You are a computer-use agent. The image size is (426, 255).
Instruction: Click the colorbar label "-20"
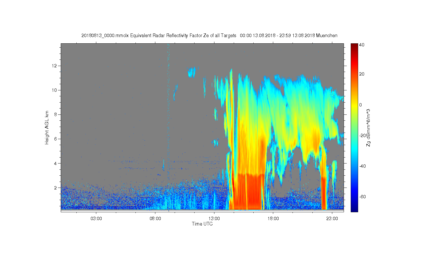click(x=362, y=135)
